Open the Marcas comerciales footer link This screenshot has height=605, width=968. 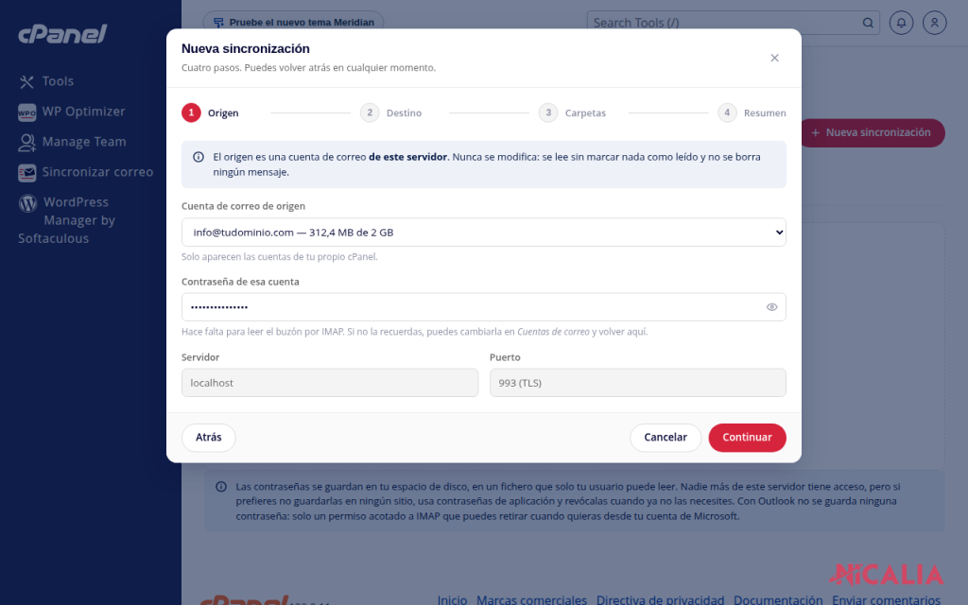pos(531,600)
